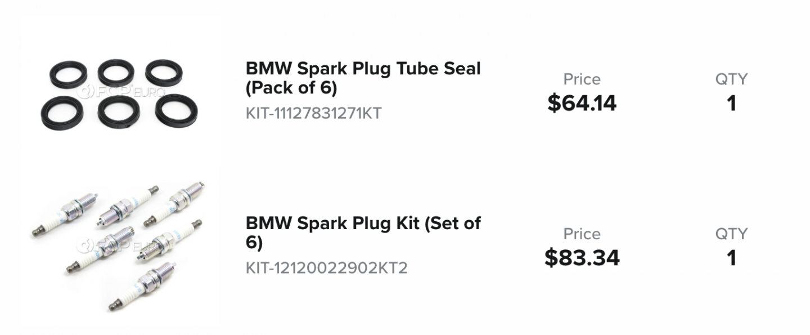
Task: Click FCP Euro watermark on spark plug image
Action: (x=120, y=246)
